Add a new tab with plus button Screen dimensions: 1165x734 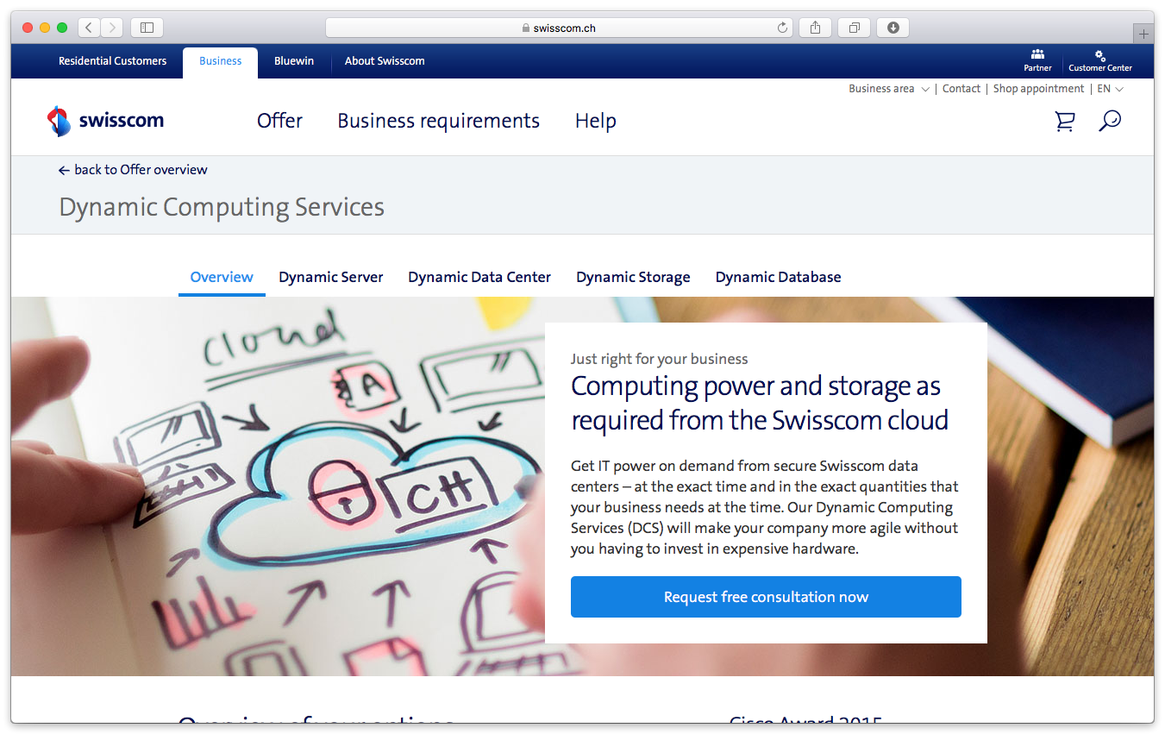coord(1143,34)
